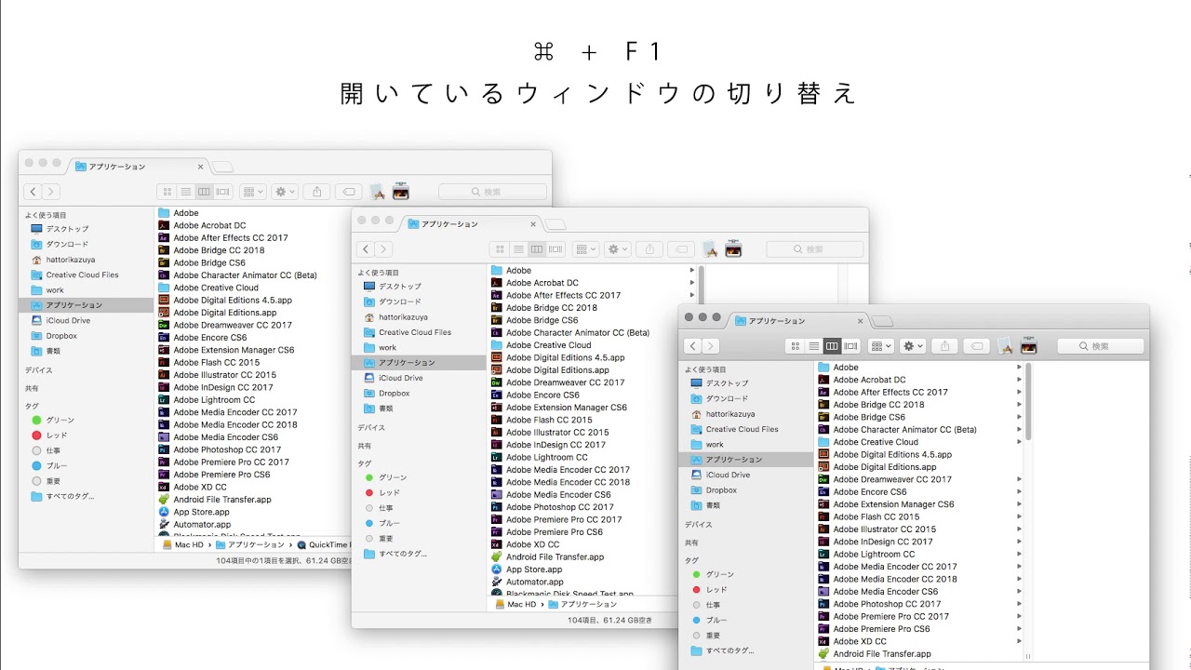Open the arrange-by dropdown in leftmost window

tap(253, 192)
